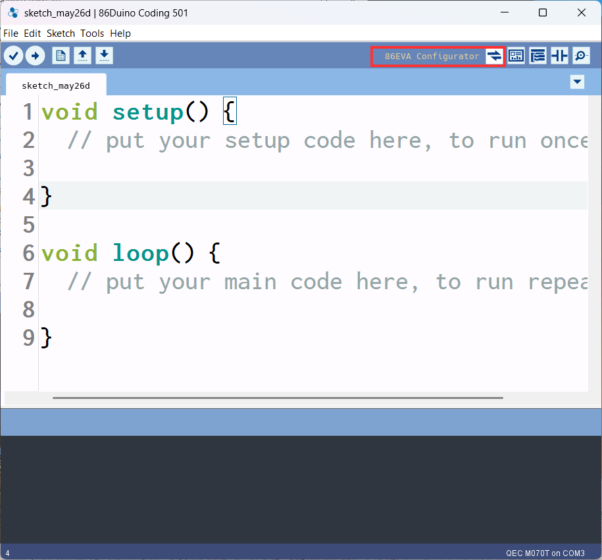Place cursor on empty line 3
The height and width of the screenshot is (560, 602).
click(313, 168)
